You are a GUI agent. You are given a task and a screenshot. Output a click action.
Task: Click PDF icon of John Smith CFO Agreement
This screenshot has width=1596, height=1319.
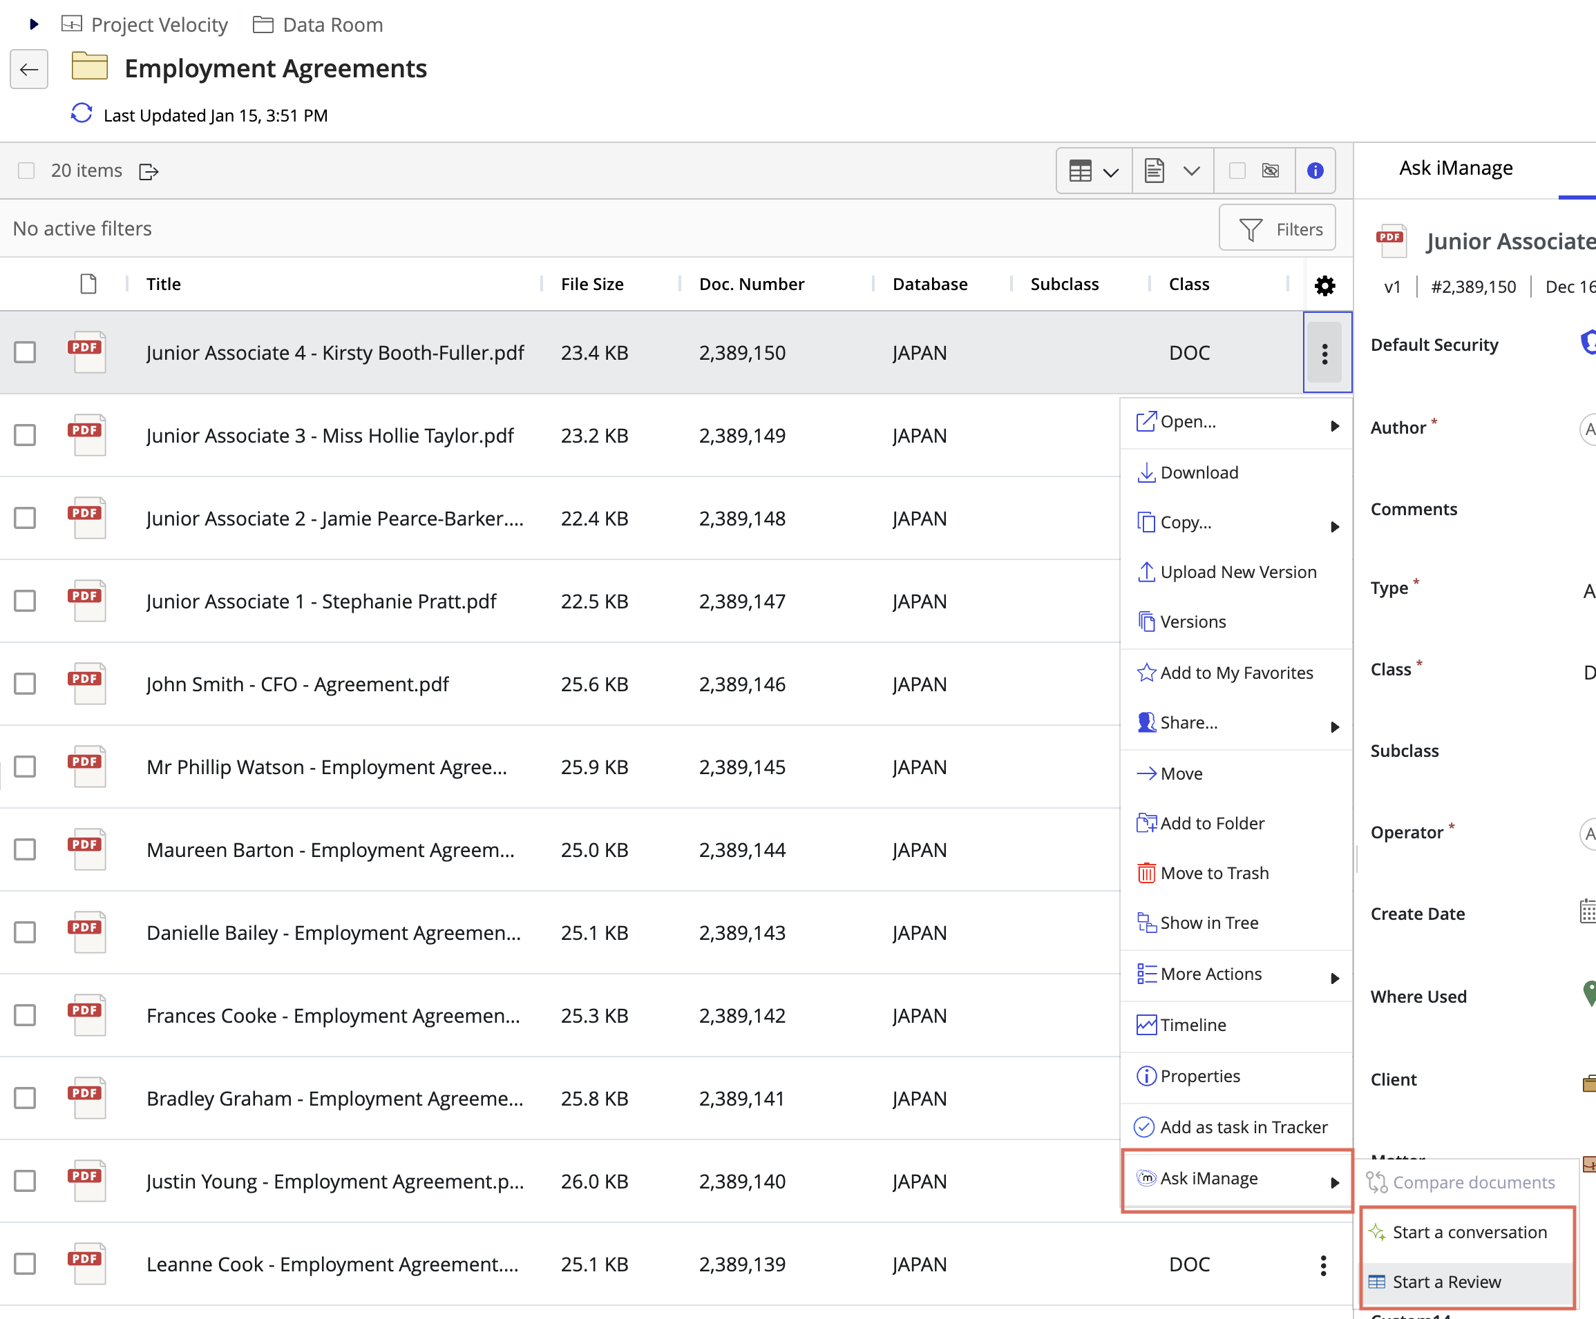(86, 684)
